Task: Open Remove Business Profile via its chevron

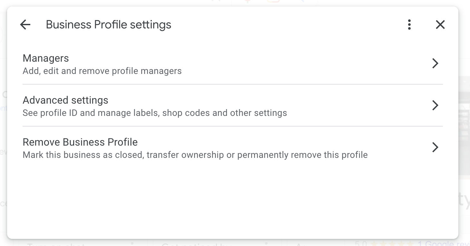Action: [435, 147]
